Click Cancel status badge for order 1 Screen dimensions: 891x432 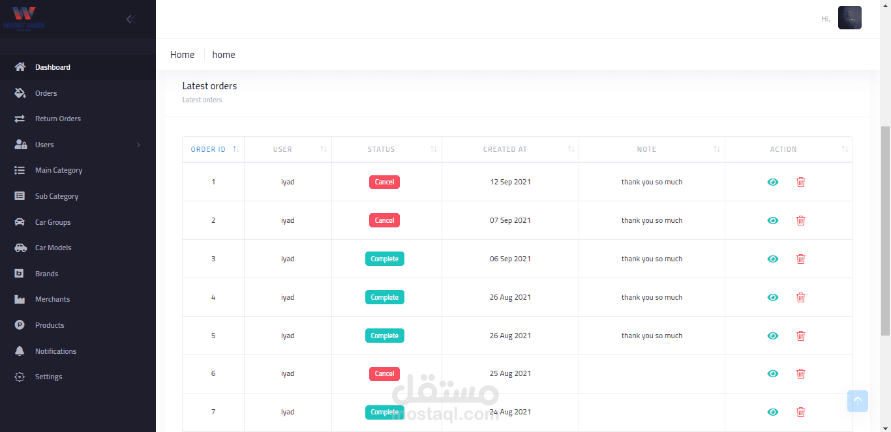(x=384, y=182)
